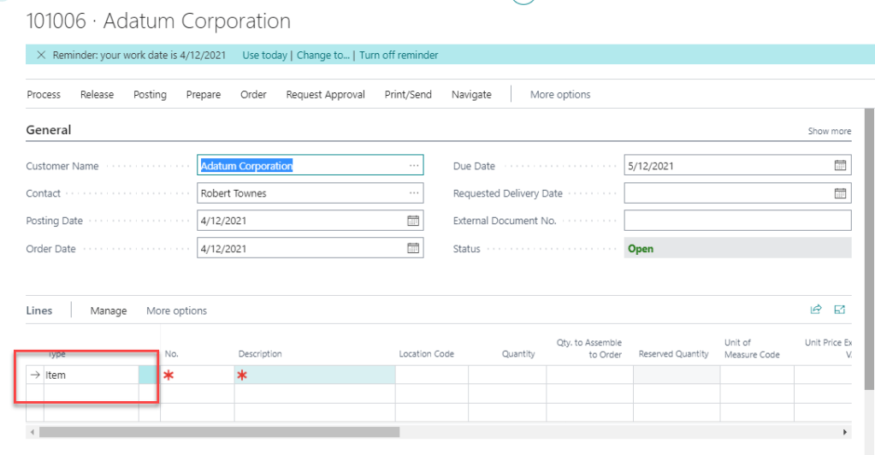
Task: Expand Lines section to full screen icon
Action: (840, 310)
